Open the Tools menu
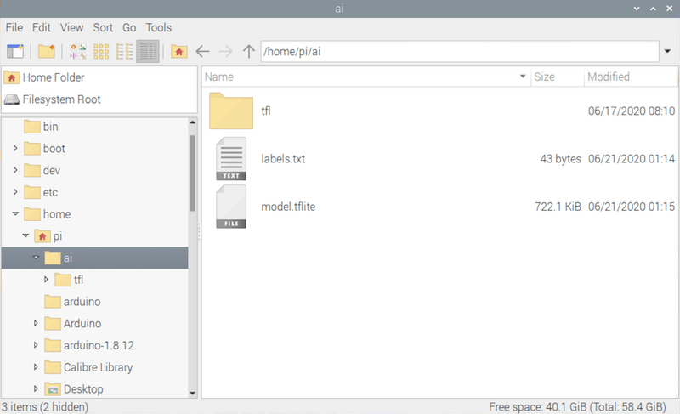This screenshot has width=680, height=414. coord(159,28)
